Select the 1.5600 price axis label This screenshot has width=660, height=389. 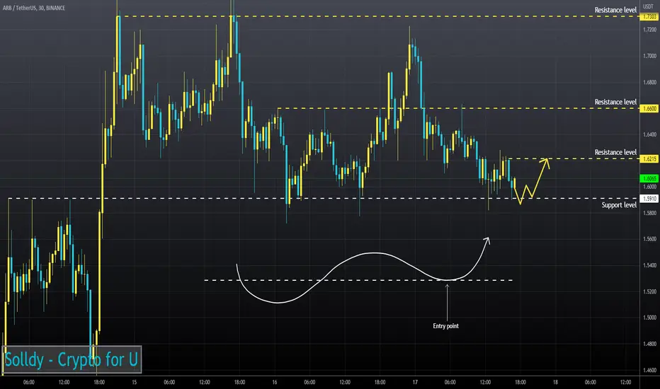click(649, 239)
